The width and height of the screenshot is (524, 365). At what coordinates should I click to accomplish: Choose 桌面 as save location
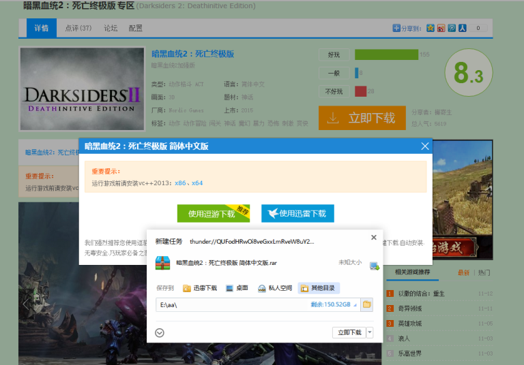(x=237, y=288)
